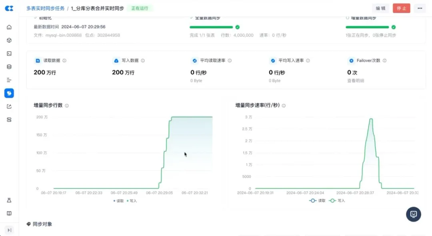Open the chat assistant floating button
The width and height of the screenshot is (432, 236).
[x=413, y=214]
